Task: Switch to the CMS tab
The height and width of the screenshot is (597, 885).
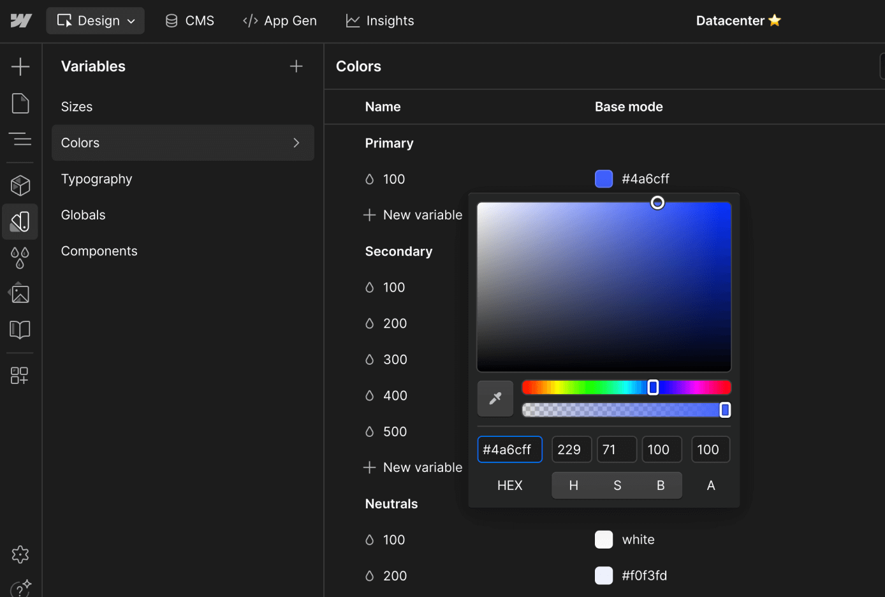Action: (x=189, y=20)
